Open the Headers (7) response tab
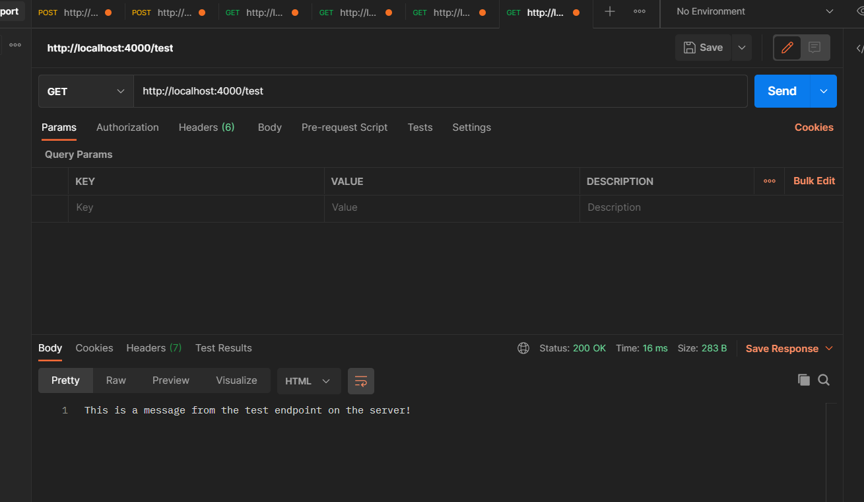The height and width of the screenshot is (502, 864). point(153,348)
